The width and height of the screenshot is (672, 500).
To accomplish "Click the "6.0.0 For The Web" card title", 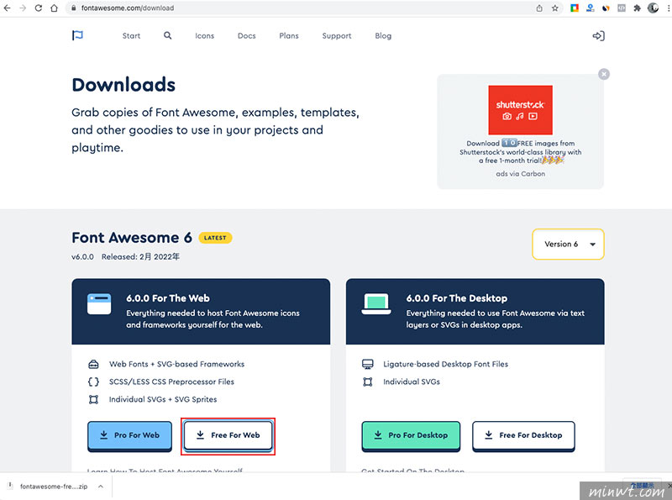I will click(168, 298).
